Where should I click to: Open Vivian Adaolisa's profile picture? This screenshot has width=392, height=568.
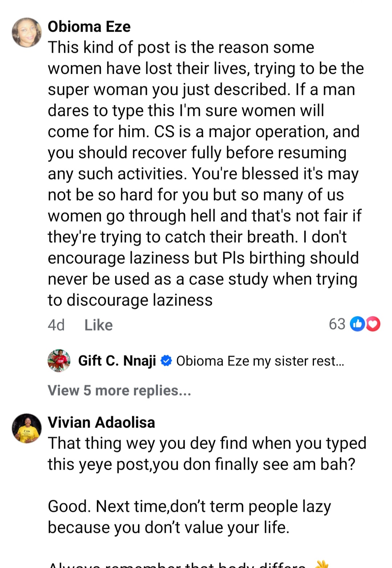tap(26, 428)
